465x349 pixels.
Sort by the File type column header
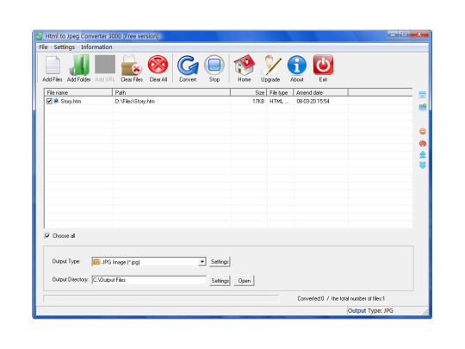[x=280, y=92]
